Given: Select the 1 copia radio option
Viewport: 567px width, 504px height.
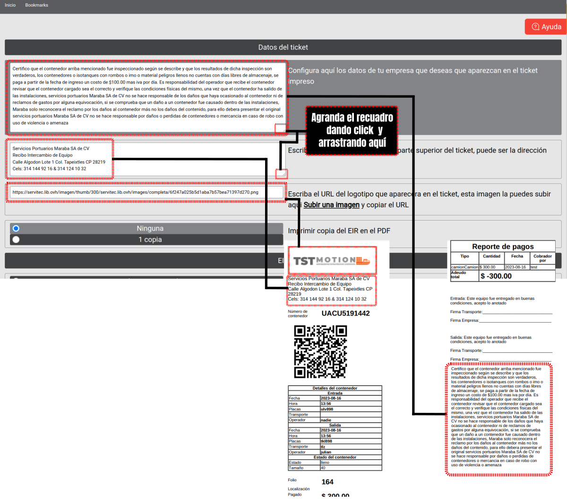Looking at the screenshot, I should click(16, 239).
